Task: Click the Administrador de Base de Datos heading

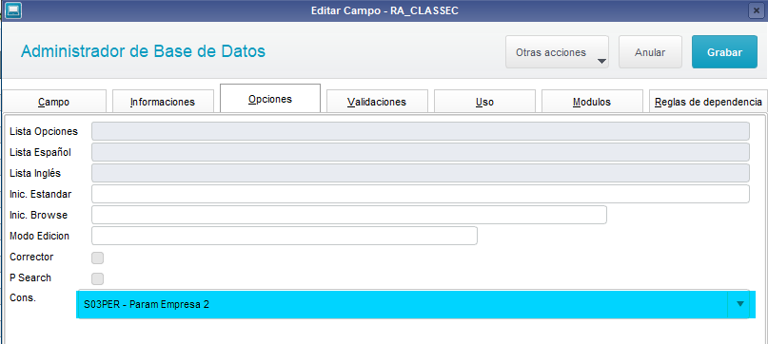Action: (x=143, y=51)
